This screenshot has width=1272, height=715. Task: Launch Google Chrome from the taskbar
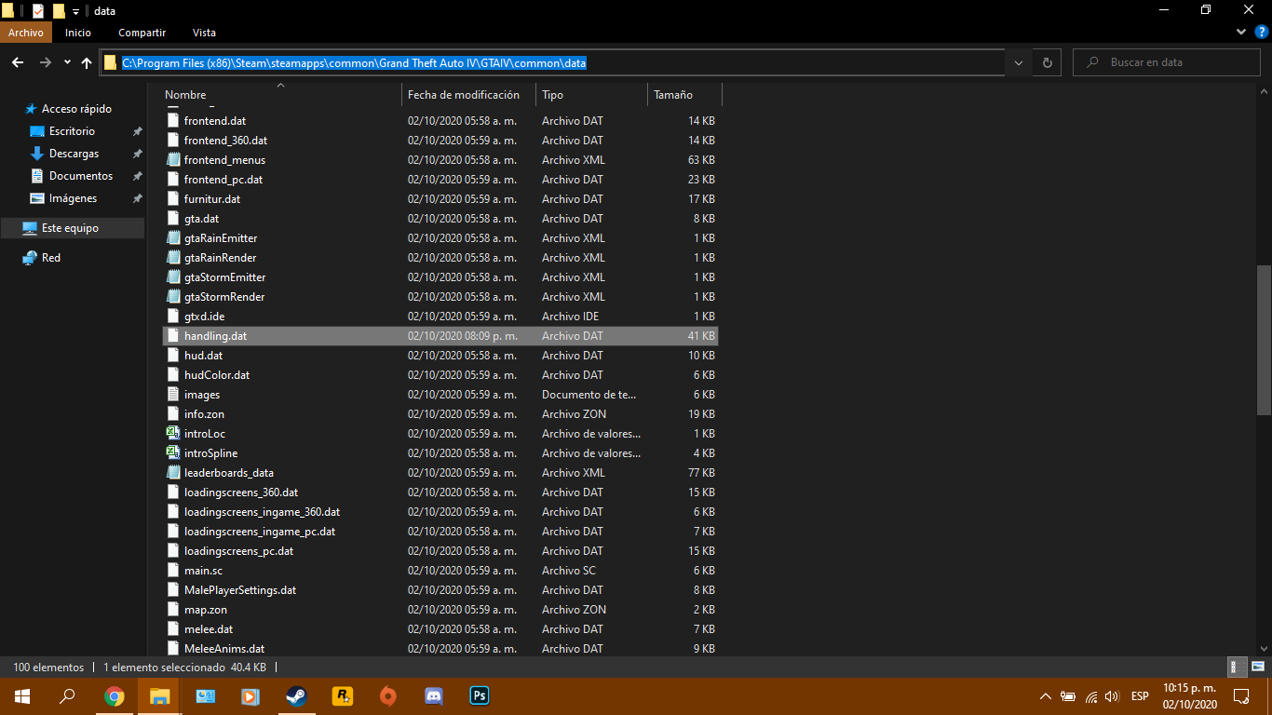pyautogui.click(x=114, y=696)
